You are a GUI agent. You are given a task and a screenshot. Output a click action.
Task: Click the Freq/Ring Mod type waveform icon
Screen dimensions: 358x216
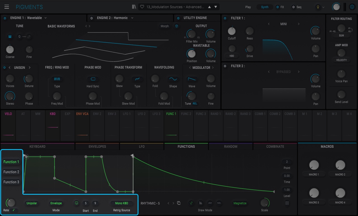[x=57, y=79]
